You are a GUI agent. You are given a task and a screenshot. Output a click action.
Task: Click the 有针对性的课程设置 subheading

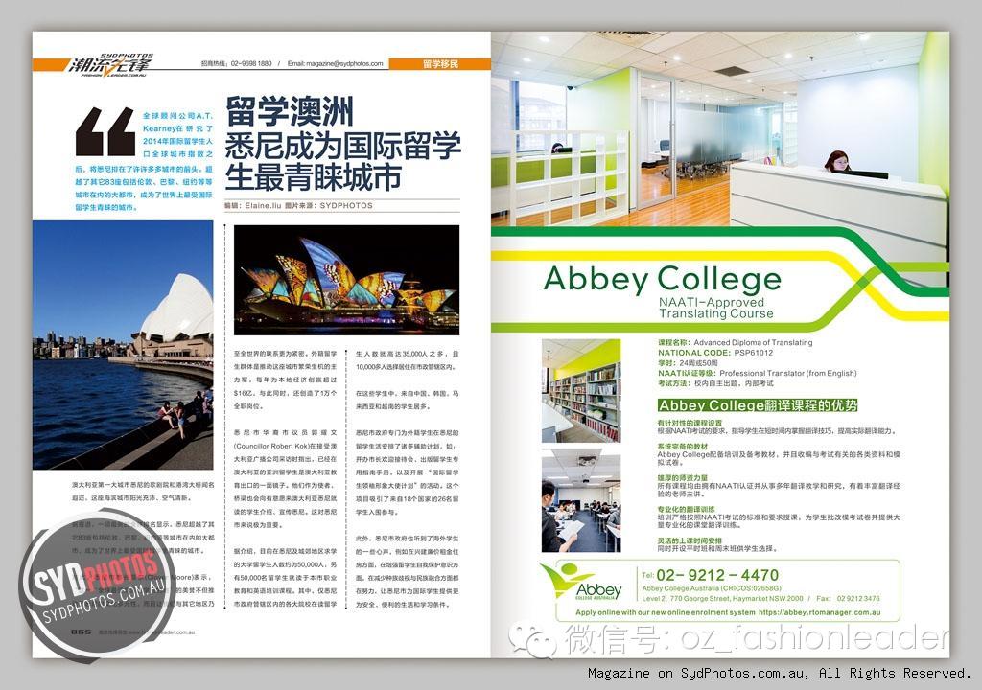click(x=690, y=423)
